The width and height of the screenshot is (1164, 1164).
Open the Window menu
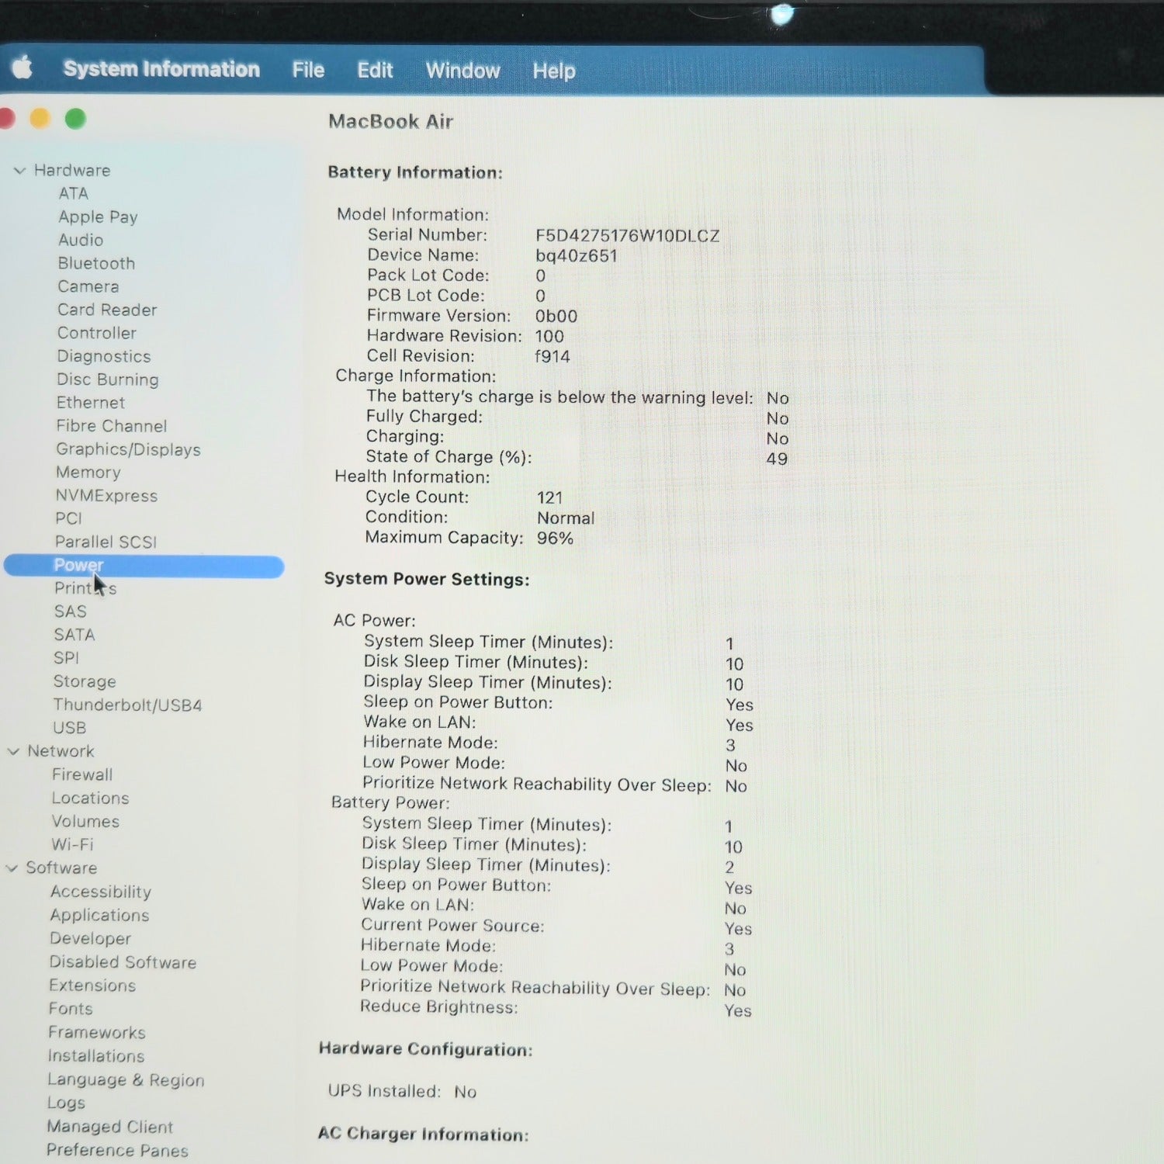(462, 71)
